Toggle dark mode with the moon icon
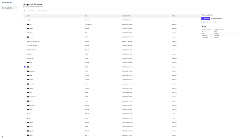This screenshot has width=243, height=139. 3,137
